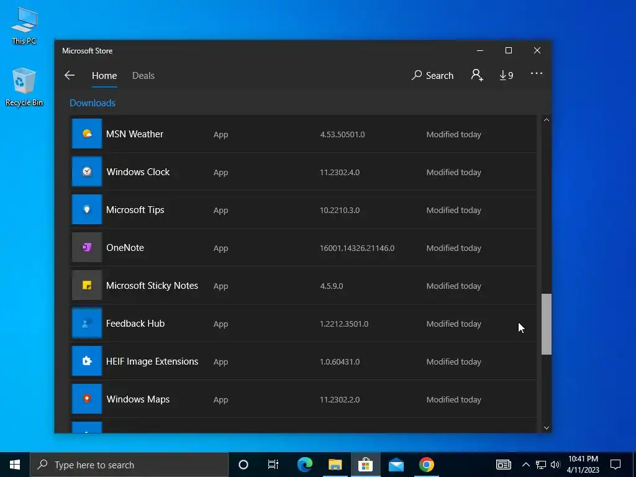Image resolution: width=636 pixels, height=477 pixels.
Task: Click the Feedback Hub app icon
Action: point(87,323)
